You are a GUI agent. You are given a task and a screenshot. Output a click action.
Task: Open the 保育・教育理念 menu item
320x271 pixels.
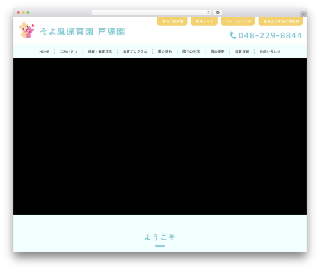pyautogui.click(x=100, y=51)
